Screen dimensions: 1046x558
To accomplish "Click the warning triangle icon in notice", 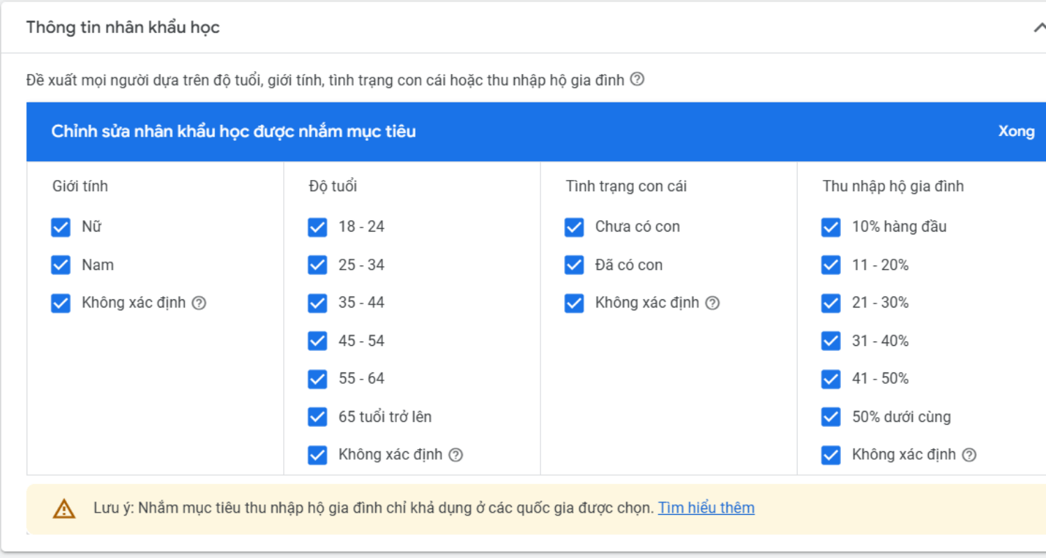I will [x=64, y=508].
